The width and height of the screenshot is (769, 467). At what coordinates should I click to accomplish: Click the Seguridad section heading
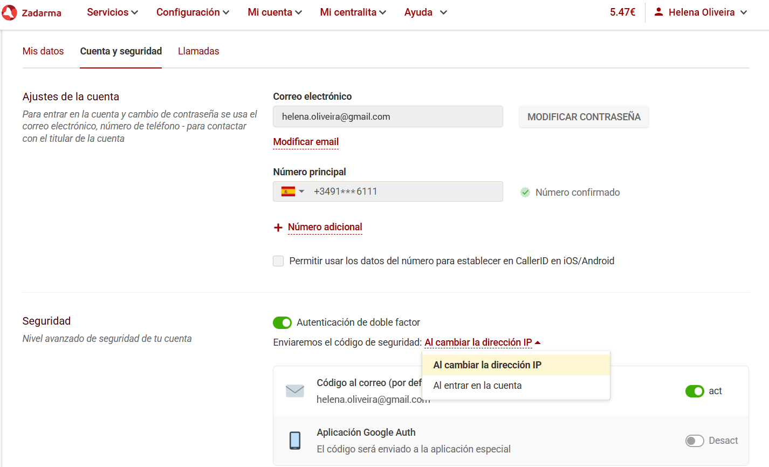pos(46,321)
